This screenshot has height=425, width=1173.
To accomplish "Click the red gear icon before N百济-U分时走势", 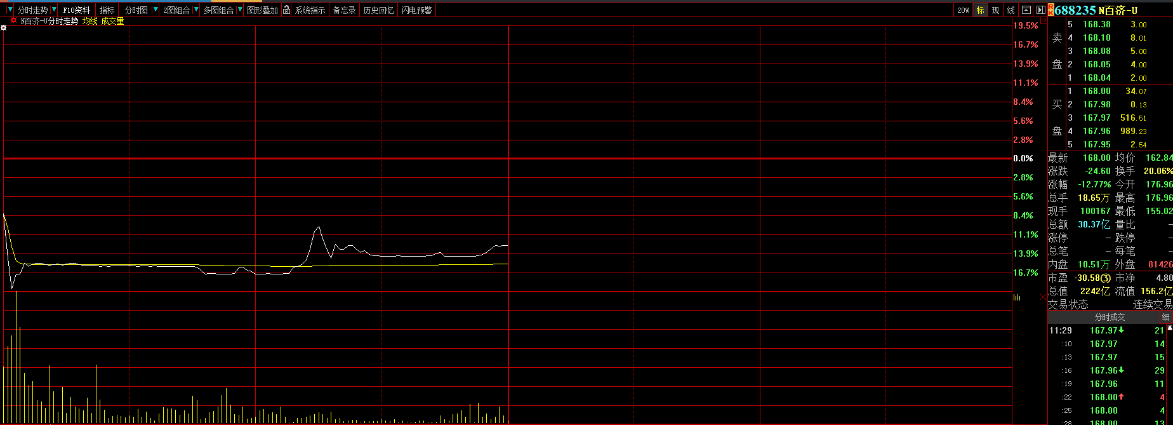I will (x=13, y=21).
